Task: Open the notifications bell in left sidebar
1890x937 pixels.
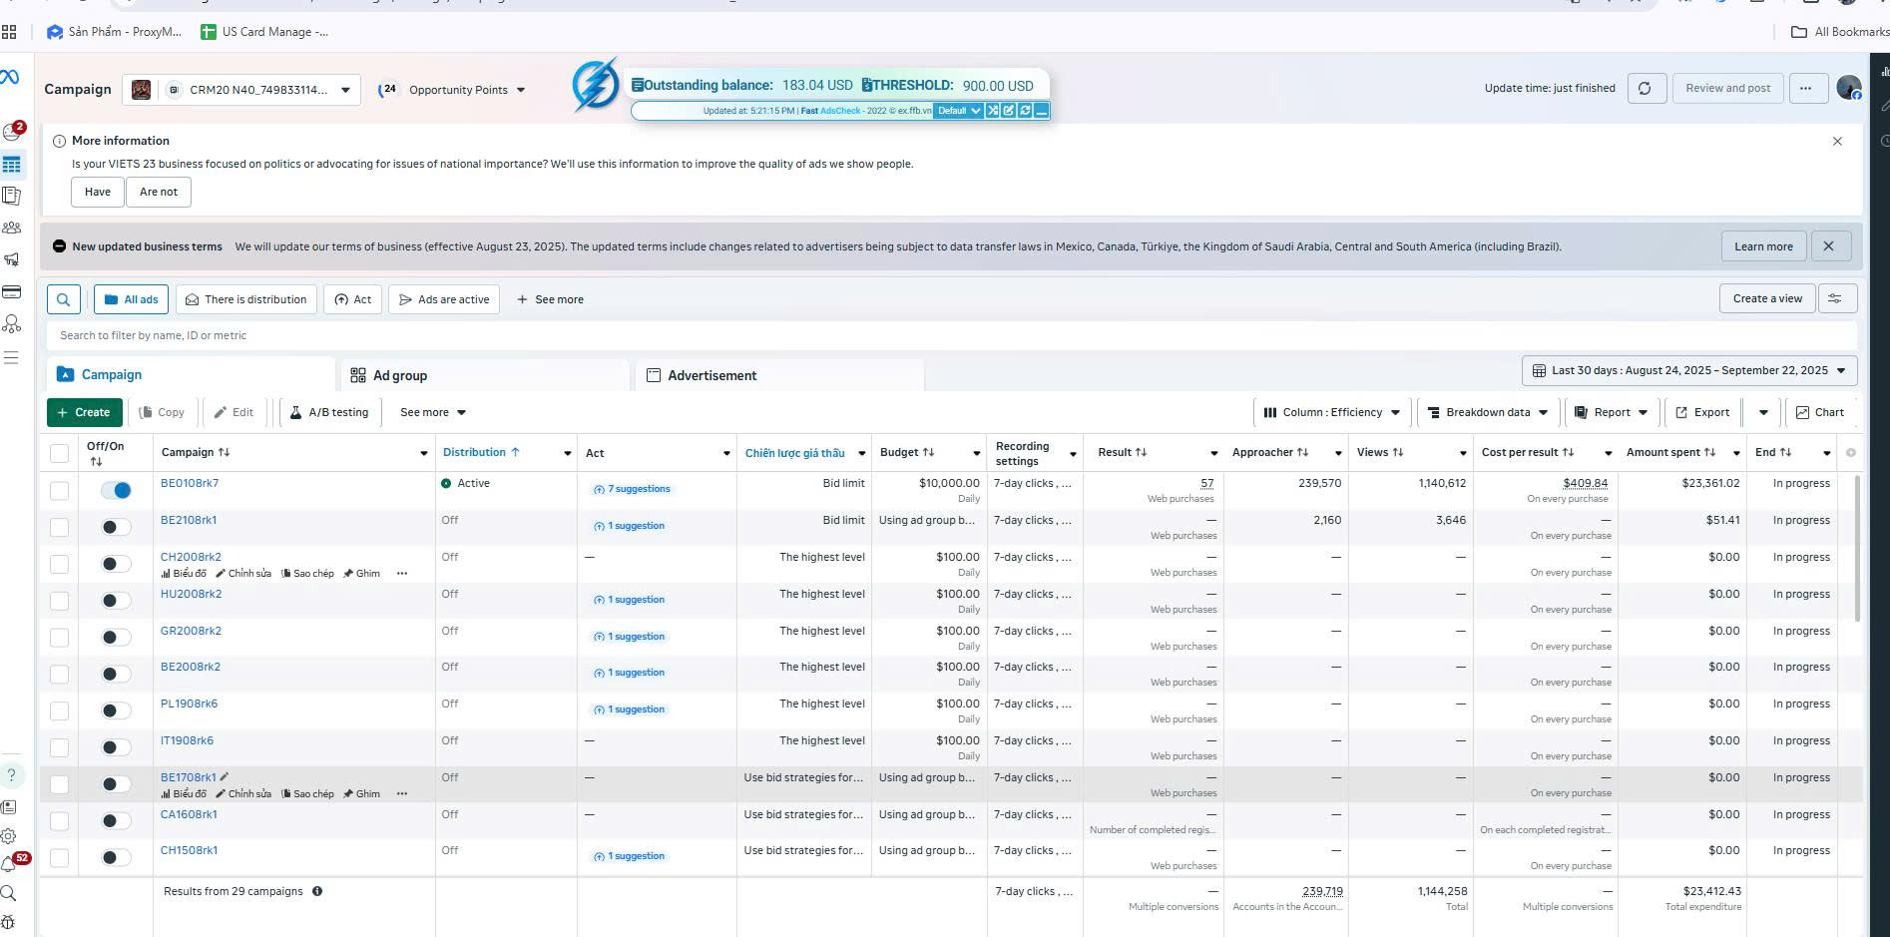Action: tap(10, 864)
